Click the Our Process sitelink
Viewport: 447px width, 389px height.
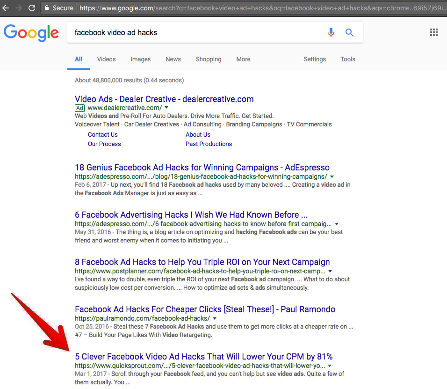coord(104,144)
